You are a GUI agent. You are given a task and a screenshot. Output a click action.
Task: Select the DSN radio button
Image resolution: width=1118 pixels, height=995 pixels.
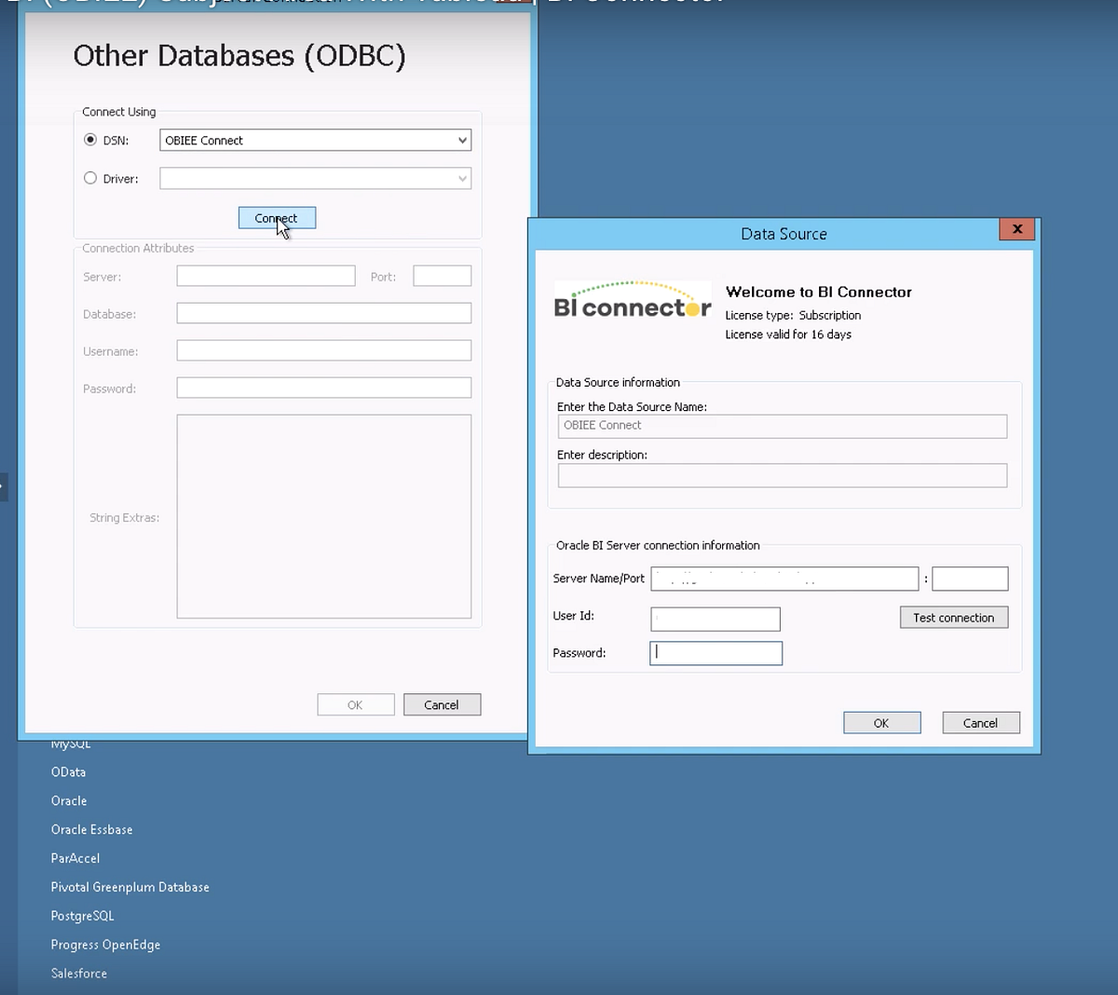click(90, 140)
